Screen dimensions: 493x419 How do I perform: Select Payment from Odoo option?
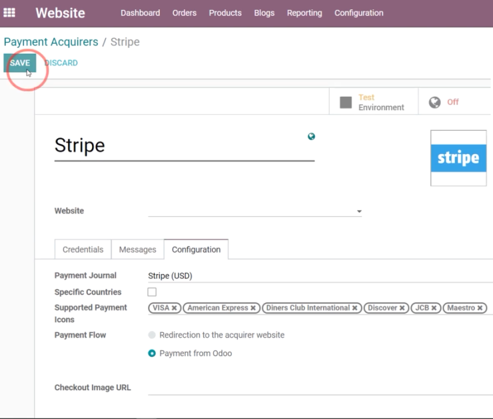click(152, 353)
